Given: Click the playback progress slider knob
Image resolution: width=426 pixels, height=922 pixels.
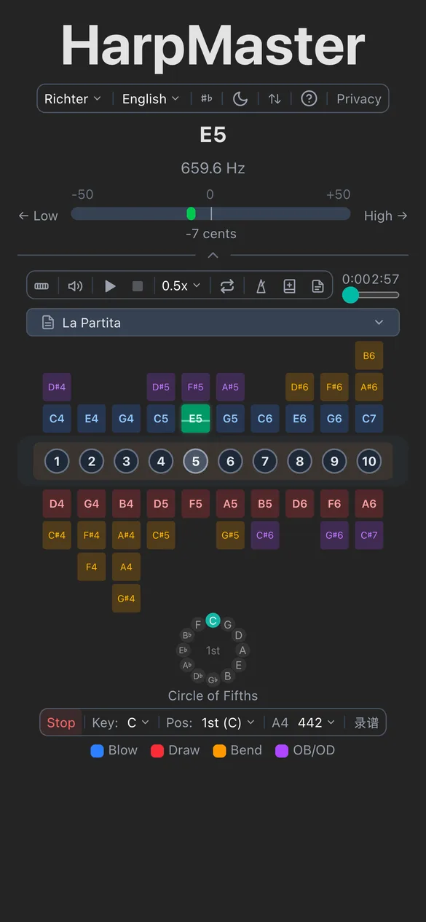Looking at the screenshot, I should point(351,295).
